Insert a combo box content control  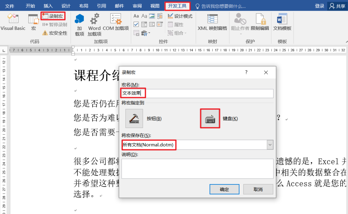coord(144,24)
